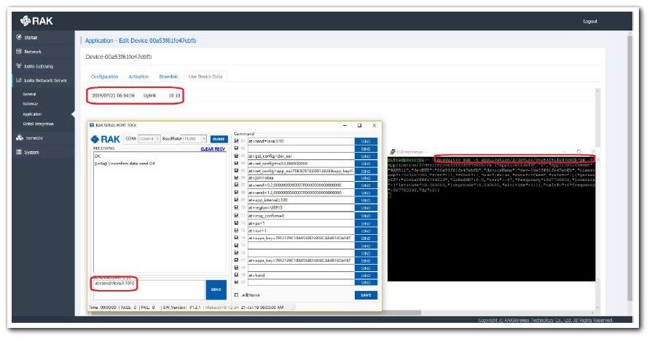Send the at+join=otaa command row
The width and height of the screenshot is (652, 341).
tap(366, 178)
